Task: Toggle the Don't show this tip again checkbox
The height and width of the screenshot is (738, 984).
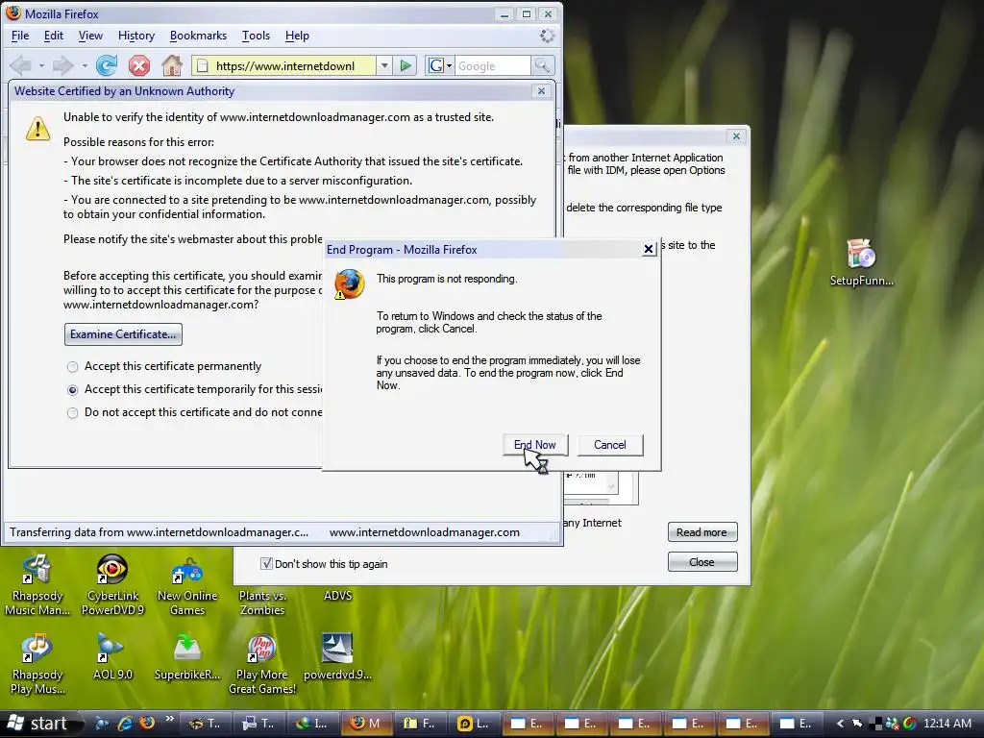Action: (x=266, y=563)
